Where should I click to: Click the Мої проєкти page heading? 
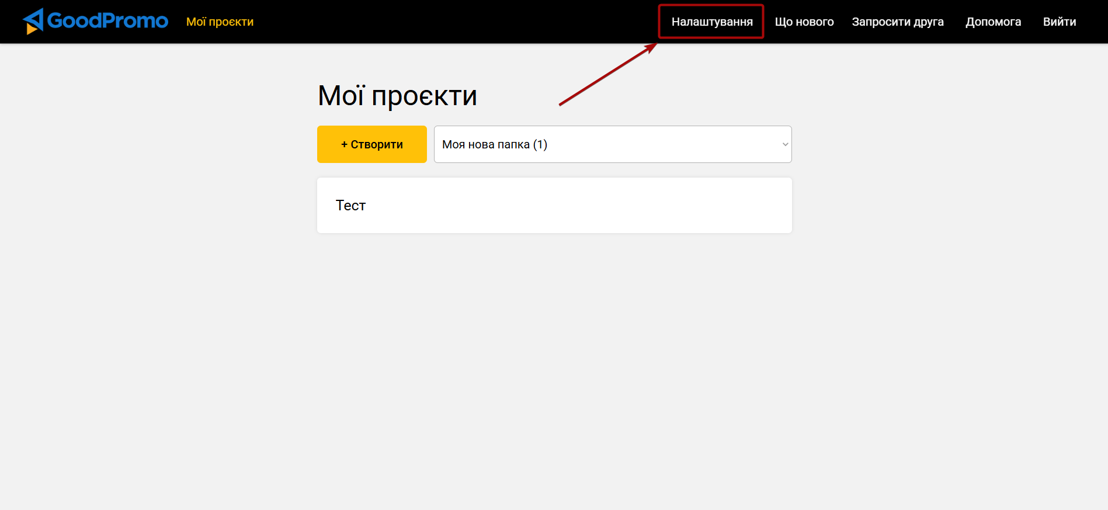pyautogui.click(x=397, y=95)
